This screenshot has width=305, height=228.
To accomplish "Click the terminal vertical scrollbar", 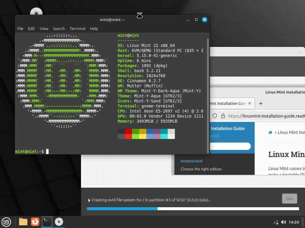I will pyautogui.click(x=208, y=96).
